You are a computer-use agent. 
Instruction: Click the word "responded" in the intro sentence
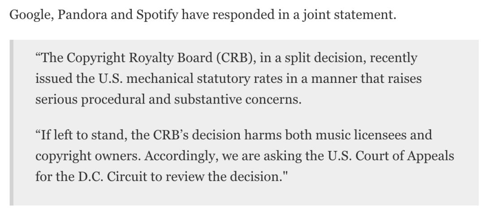(x=245, y=14)
